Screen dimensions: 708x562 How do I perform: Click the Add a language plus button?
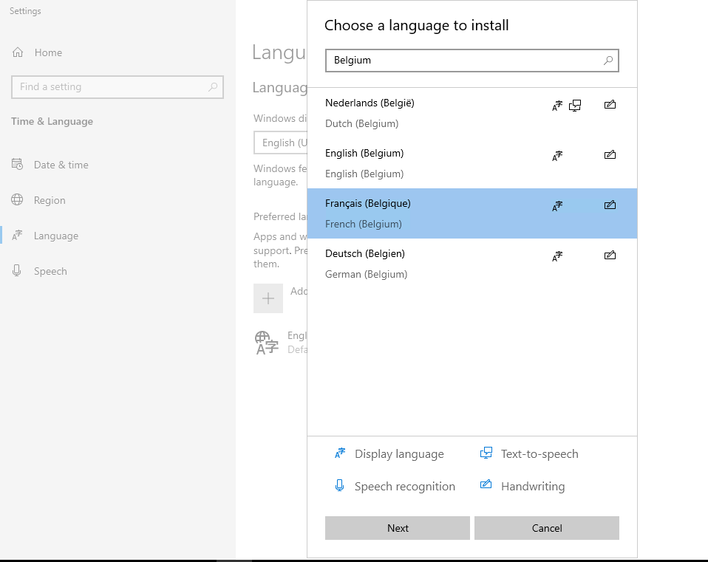268,298
